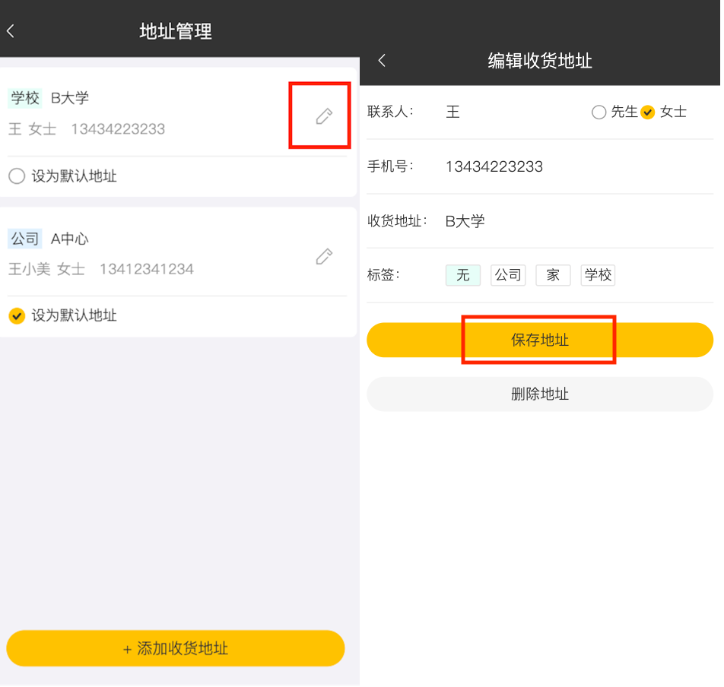
Task: Select 女士 as the contact title
Action: pos(648,112)
